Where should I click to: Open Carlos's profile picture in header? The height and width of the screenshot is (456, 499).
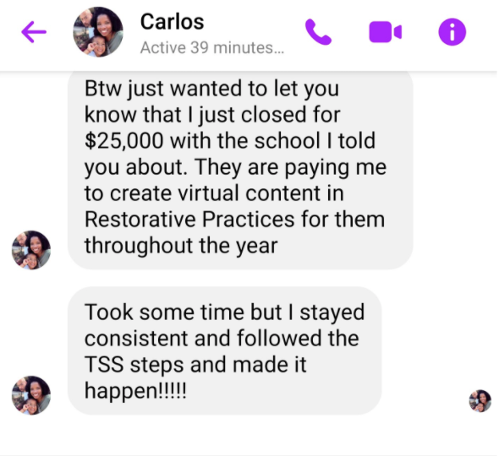[98, 32]
